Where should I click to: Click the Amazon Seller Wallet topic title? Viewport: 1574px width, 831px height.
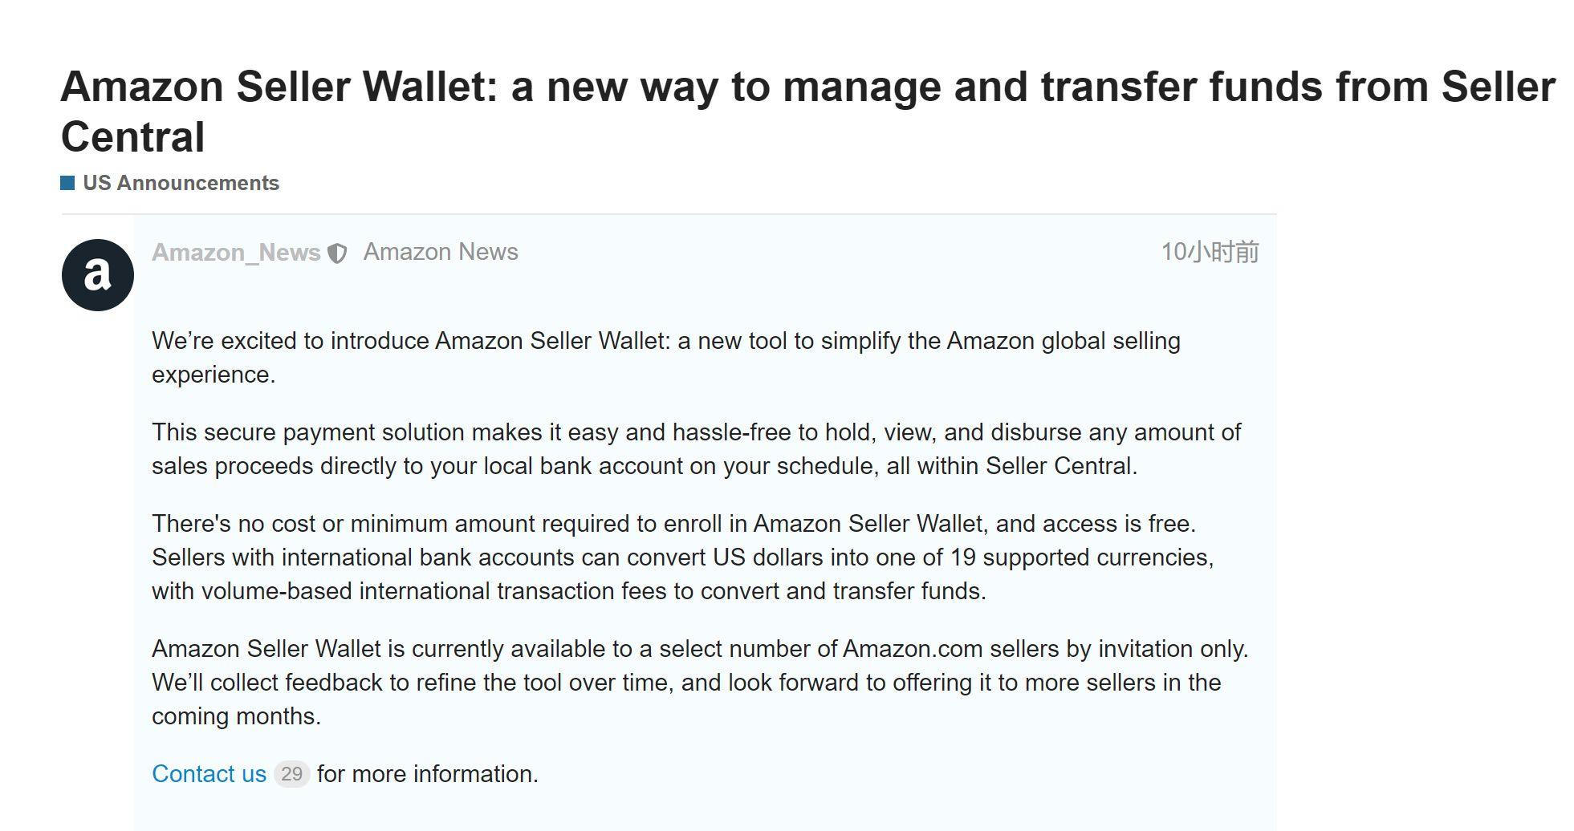point(807,111)
